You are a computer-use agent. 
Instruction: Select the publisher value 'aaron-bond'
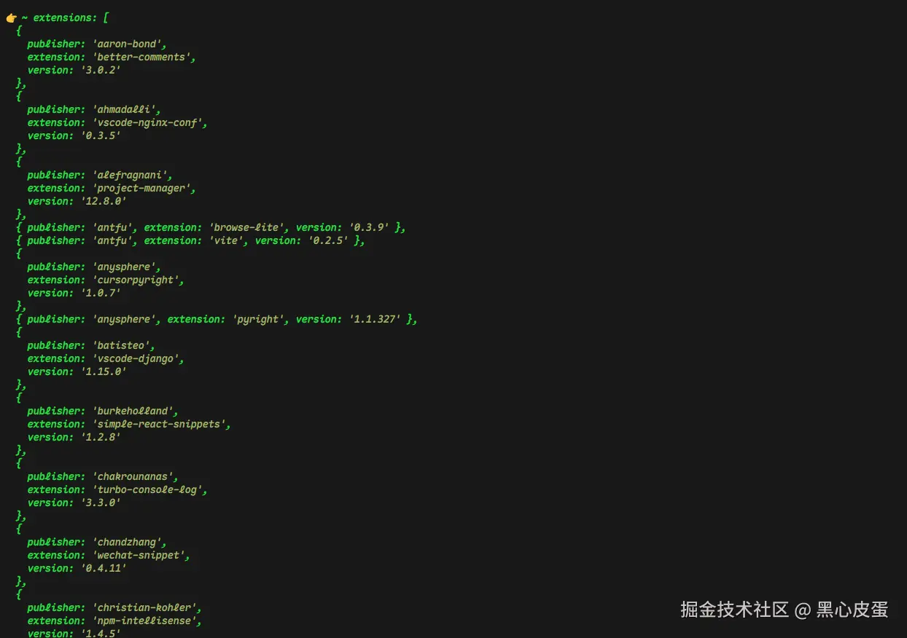126,44
